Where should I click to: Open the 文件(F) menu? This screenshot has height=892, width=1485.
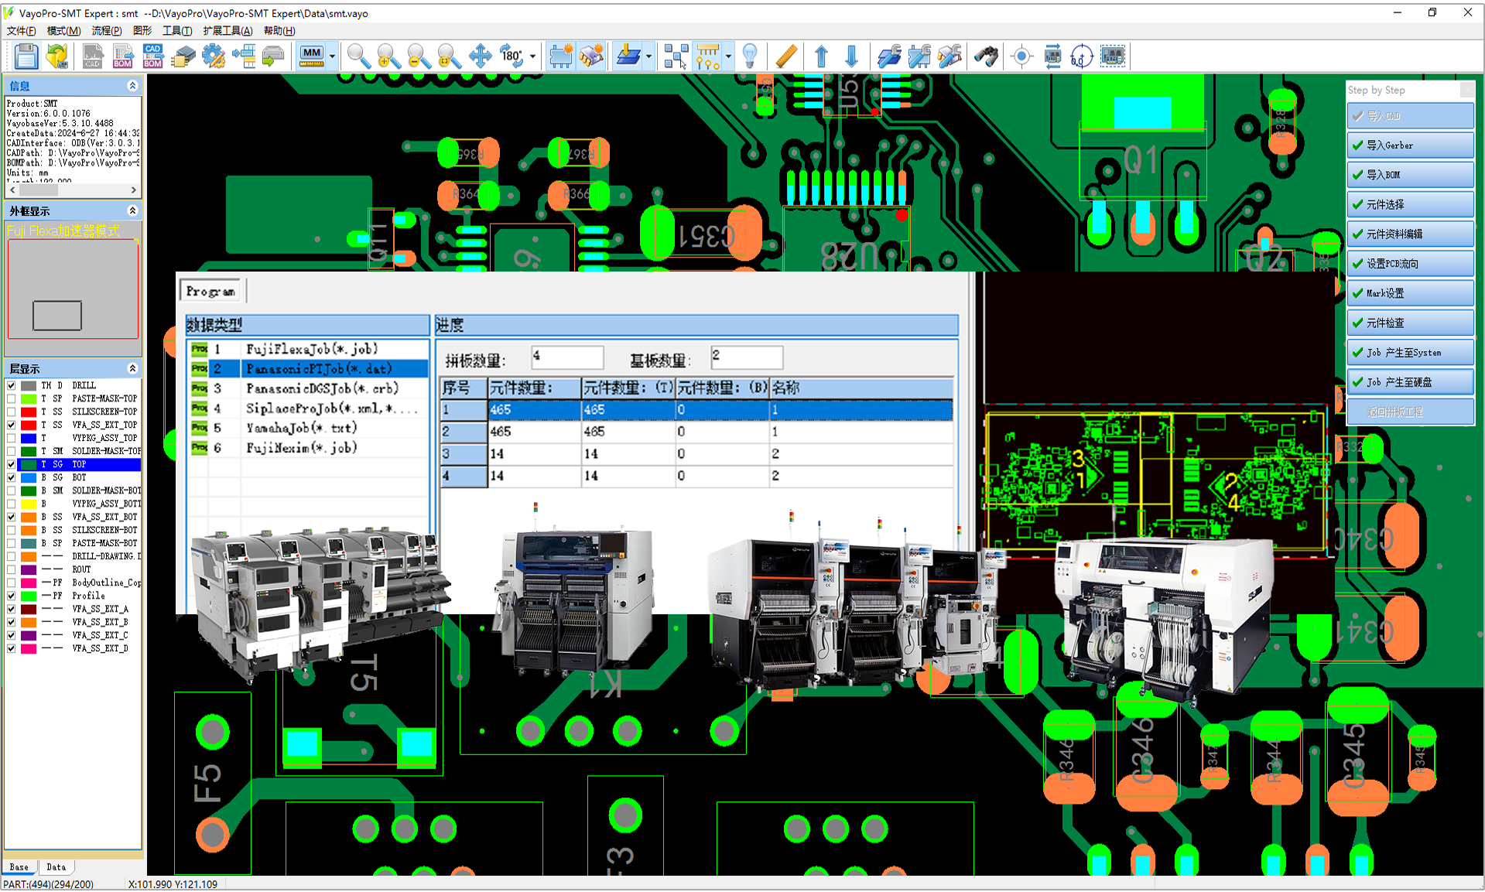(21, 30)
